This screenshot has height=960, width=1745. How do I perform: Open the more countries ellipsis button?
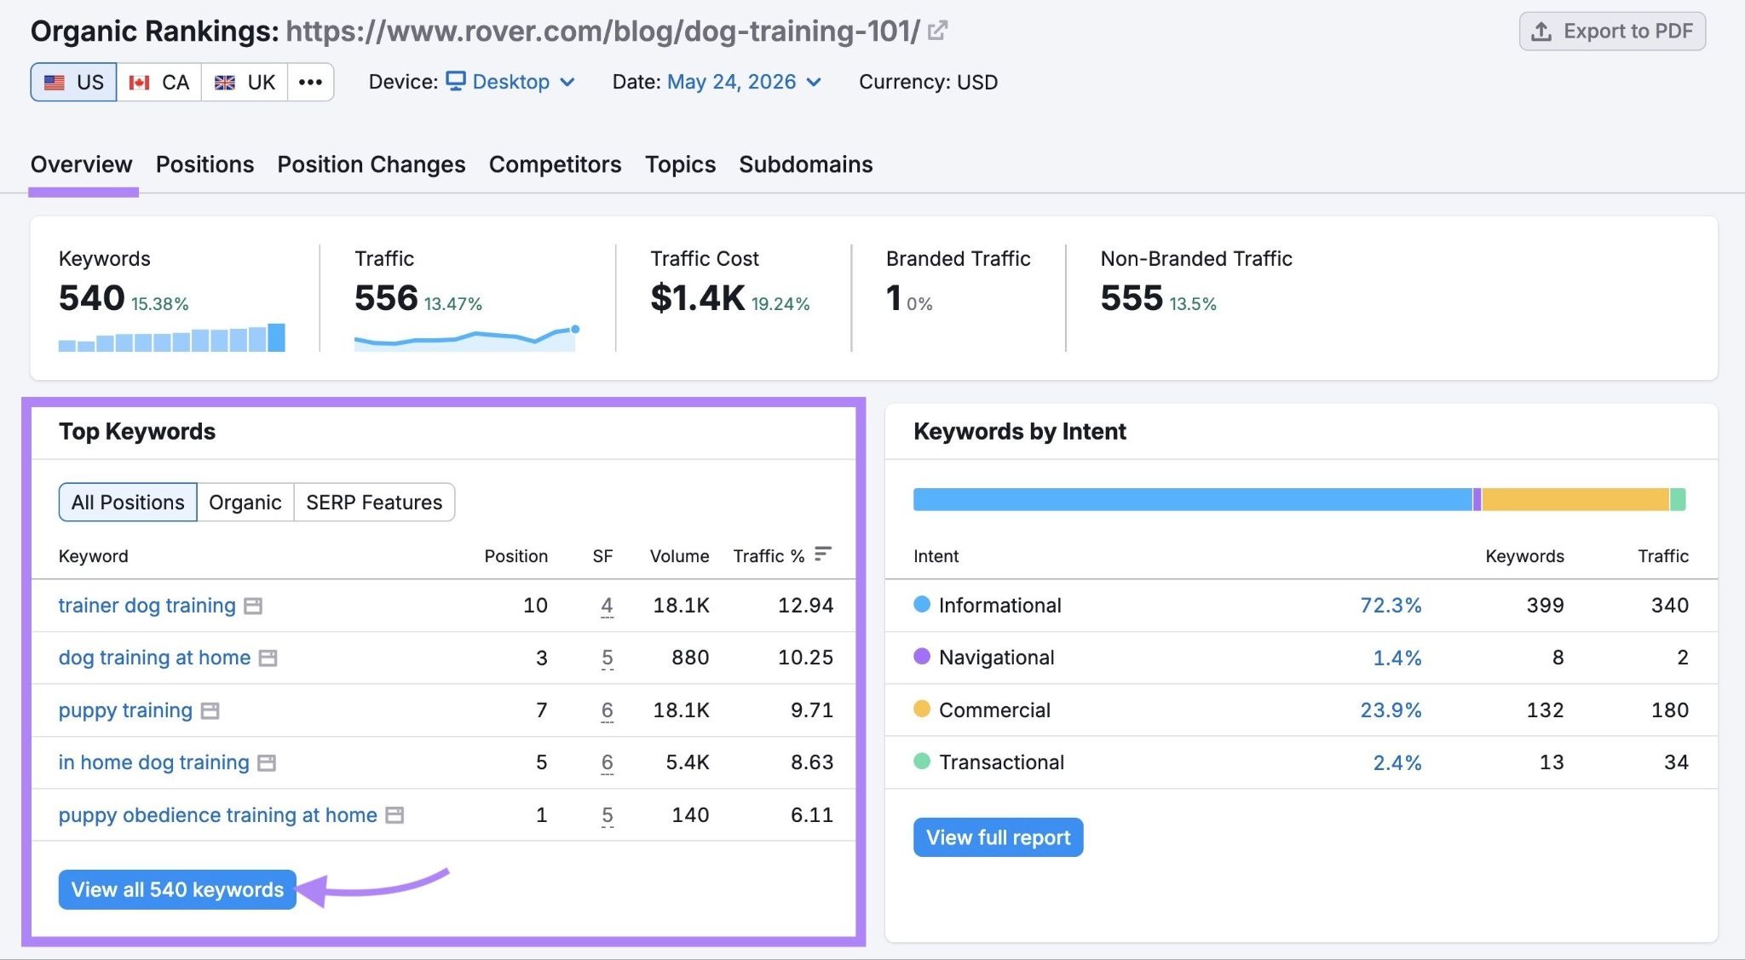pyautogui.click(x=310, y=82)
